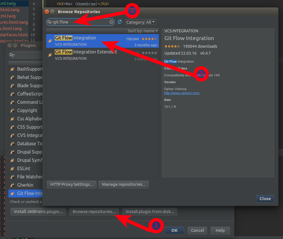The image size is (283, 239).
Task: Select the Drupal Supp… plugin entry
Action: [x=25, y=152]
